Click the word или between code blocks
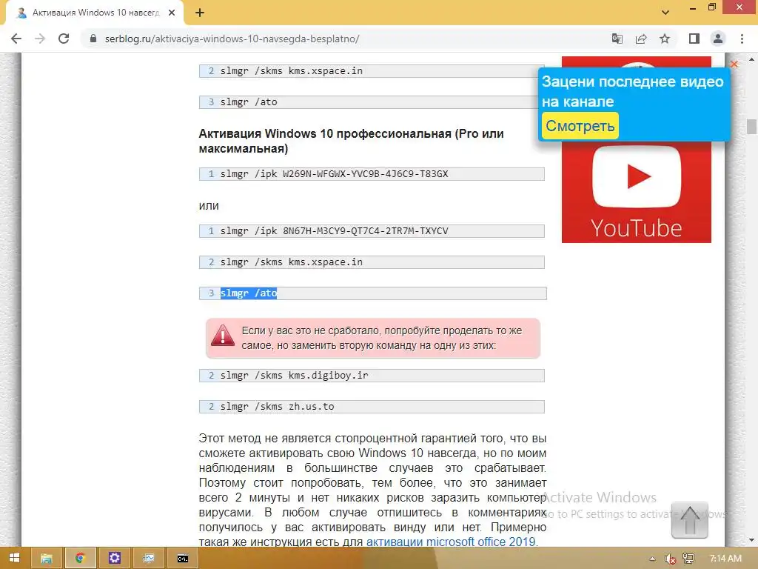Screen dimensions: 758x569 point(209,206)
